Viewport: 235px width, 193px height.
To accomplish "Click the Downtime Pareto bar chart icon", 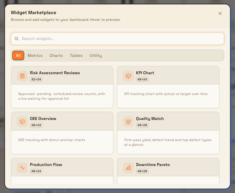I will point(128,168).
